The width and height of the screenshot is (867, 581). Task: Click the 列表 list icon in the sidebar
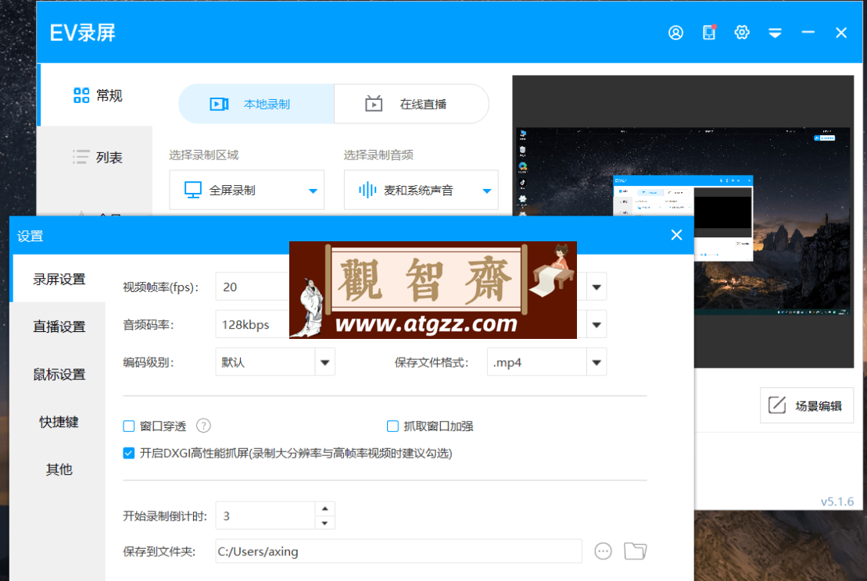point(81,157)
